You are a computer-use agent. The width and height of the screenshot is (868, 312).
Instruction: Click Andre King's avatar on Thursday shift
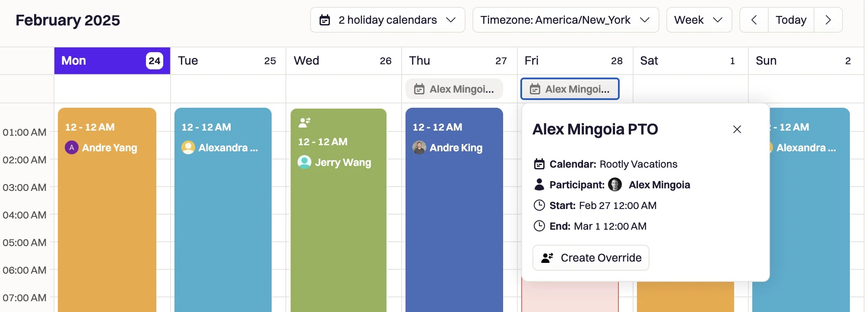(x=419, y=148)
